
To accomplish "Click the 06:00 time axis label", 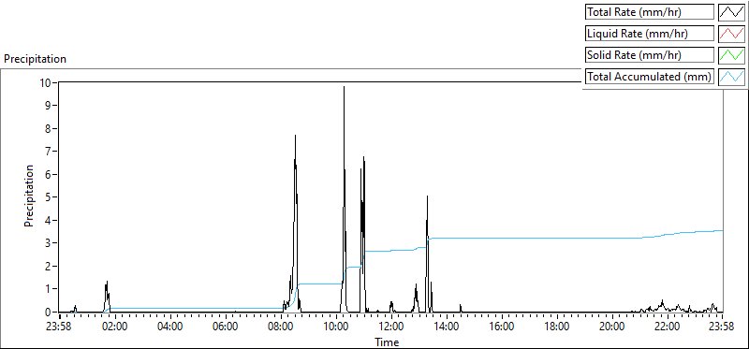I will click(226, 327).
